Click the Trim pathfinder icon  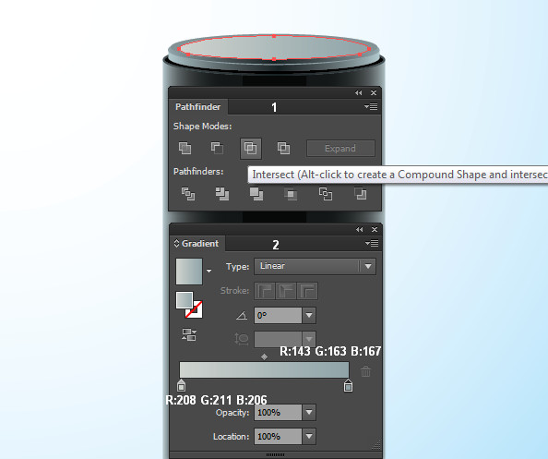(x=222, y=194)
